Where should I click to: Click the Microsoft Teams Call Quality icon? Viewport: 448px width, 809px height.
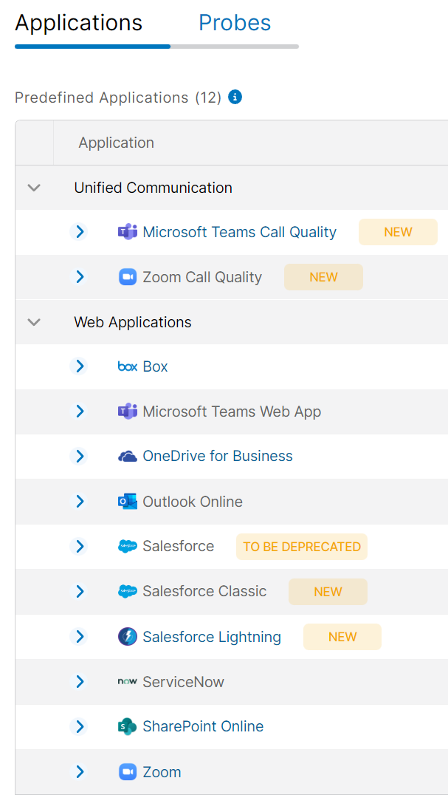(x=128, y=232)
